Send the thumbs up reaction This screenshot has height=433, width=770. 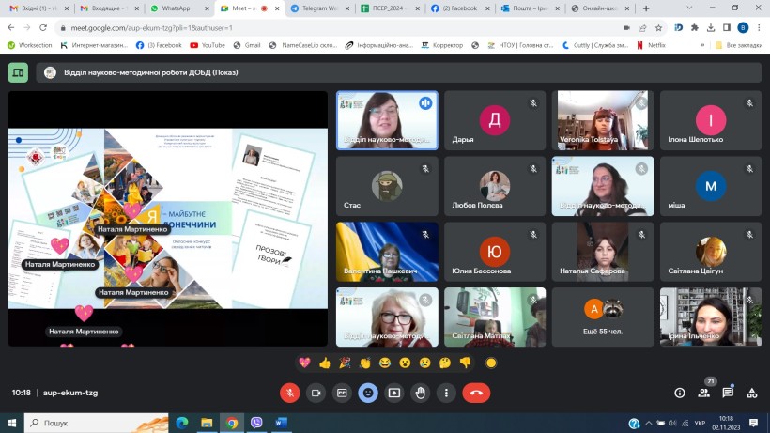pyautogui.click(x=325, y=363)
